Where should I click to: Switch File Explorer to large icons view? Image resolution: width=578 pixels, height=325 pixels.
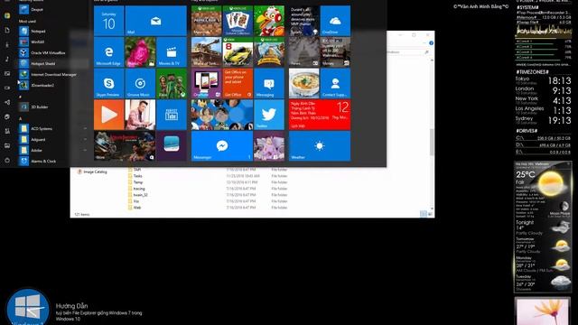click(430, 214)
